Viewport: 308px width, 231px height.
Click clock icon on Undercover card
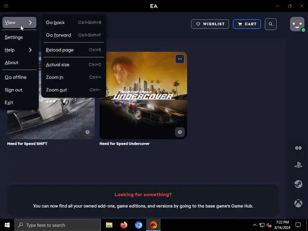(180, 132)
